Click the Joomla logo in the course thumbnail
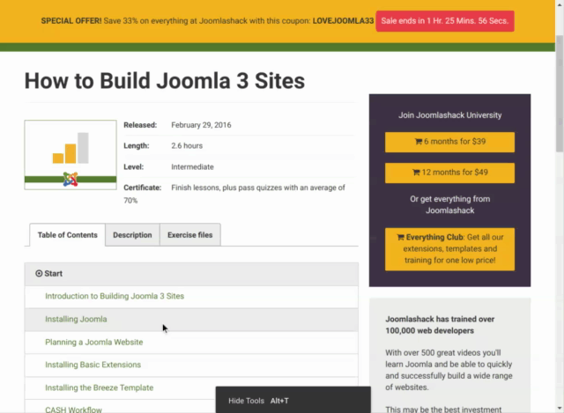 point(70,179)
